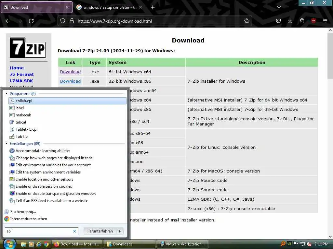333x249 pixels.
Task: Switch to Download — Mozilla taskbar button
Action: [x=77, y=244]
